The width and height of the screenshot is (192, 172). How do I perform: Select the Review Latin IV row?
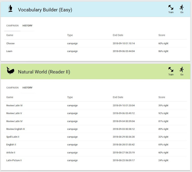pos(96,121)
